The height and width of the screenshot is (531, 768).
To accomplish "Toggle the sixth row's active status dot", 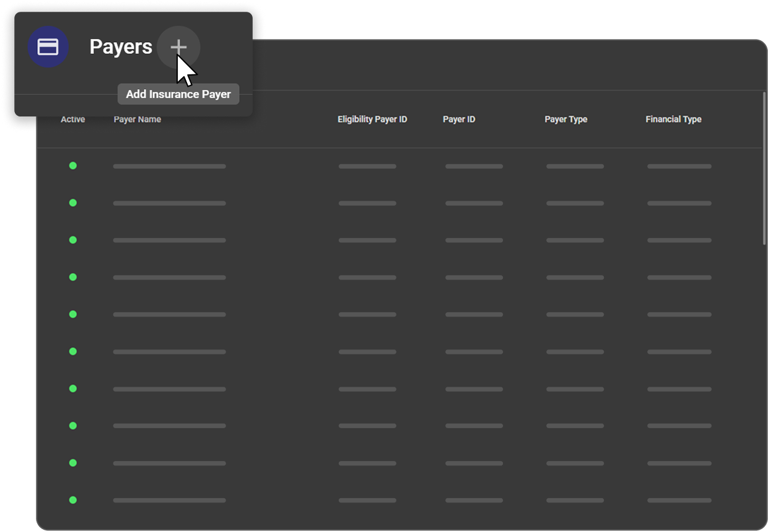I will [x=72, y=351].
